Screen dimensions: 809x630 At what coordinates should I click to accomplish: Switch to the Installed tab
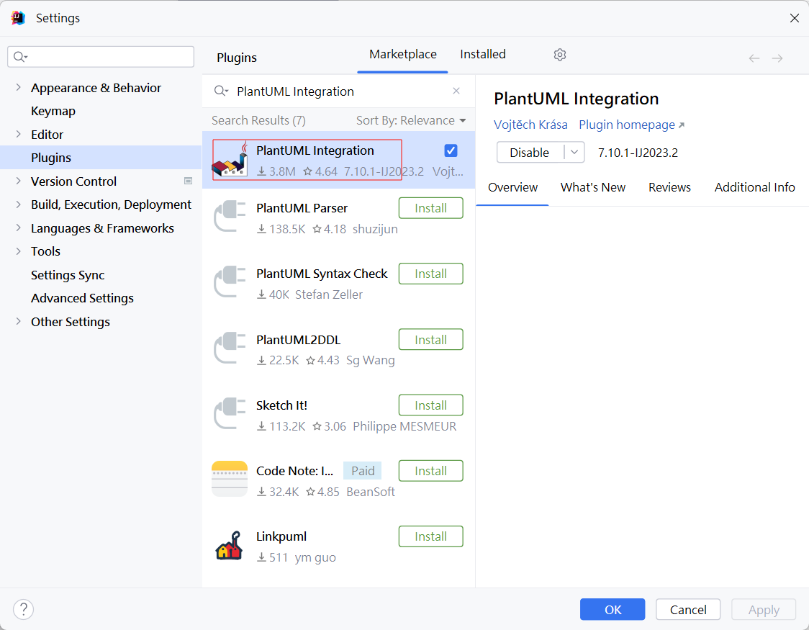(x=483, y=54)
